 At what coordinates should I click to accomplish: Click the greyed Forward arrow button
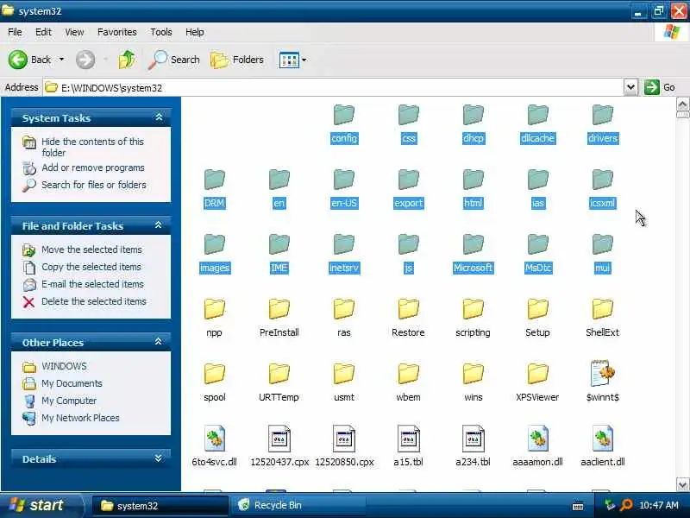click(x=85, y=60)
